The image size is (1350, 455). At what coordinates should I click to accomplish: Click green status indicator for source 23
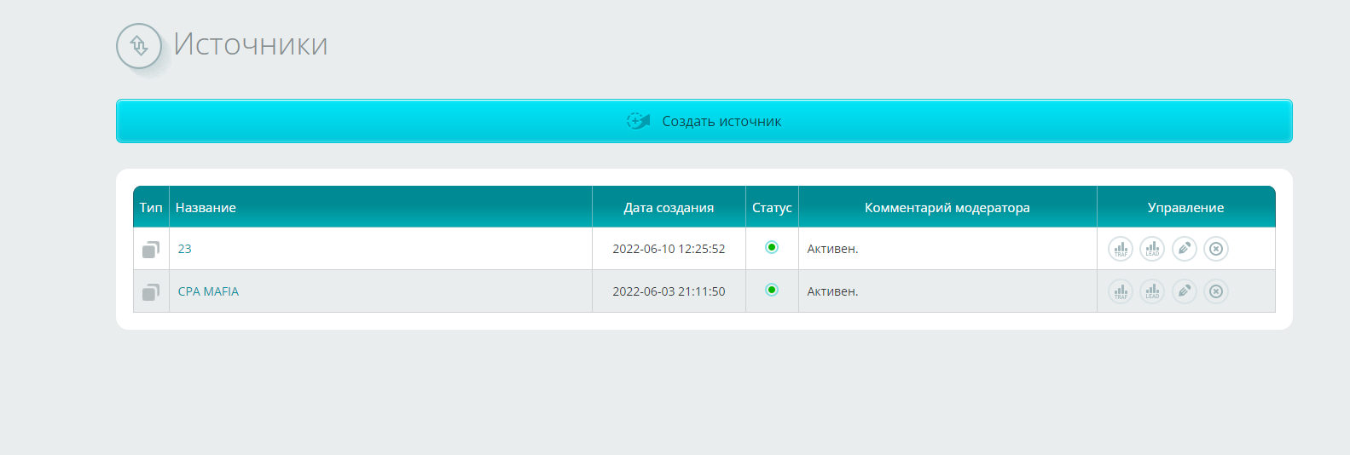(772, 247)
